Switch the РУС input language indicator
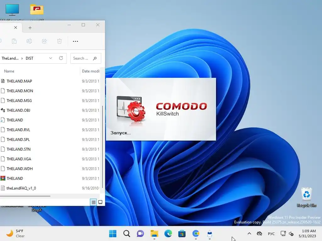322x241 pixels. (271, 233)
